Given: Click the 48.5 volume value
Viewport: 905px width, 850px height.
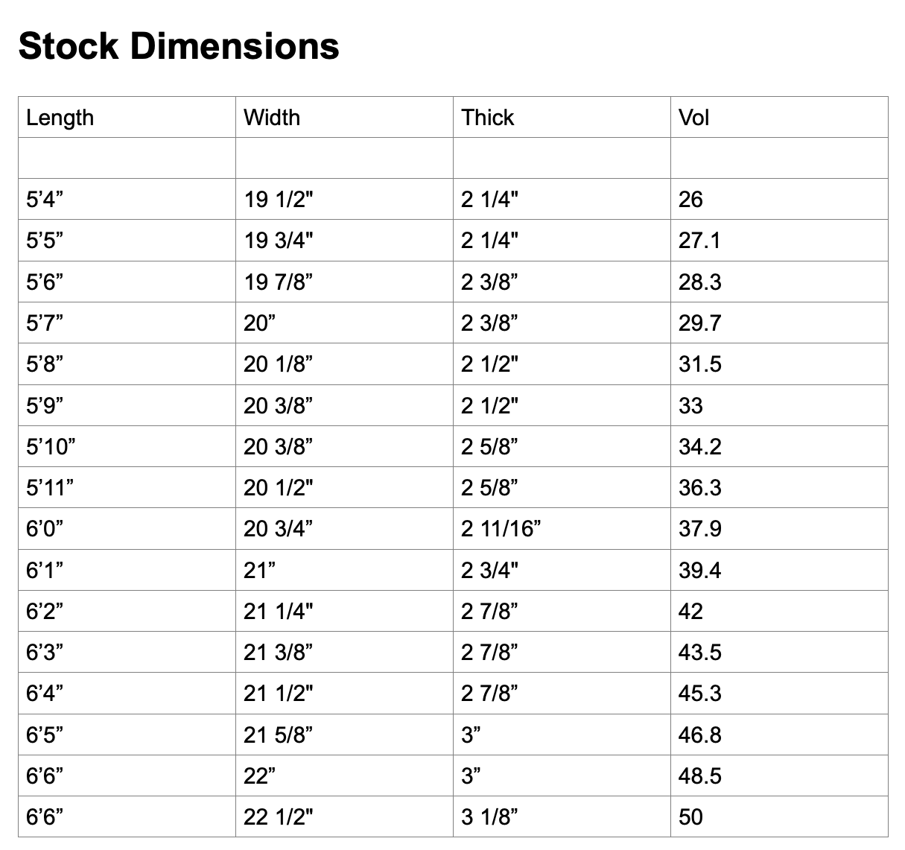Looking at the screenshot, I should tap(699, 776).
